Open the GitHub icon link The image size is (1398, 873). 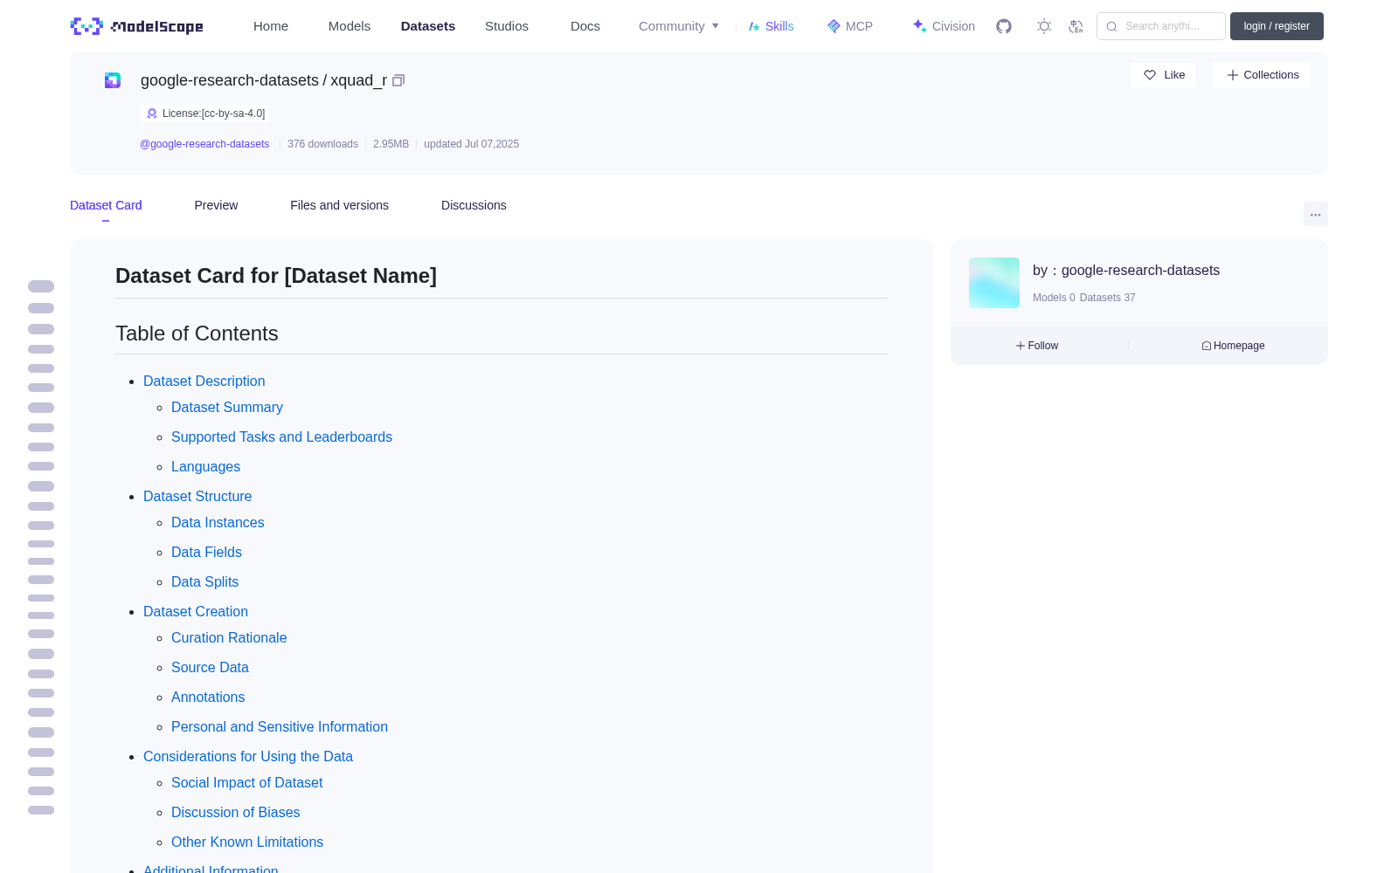(x=1004, y=26)
